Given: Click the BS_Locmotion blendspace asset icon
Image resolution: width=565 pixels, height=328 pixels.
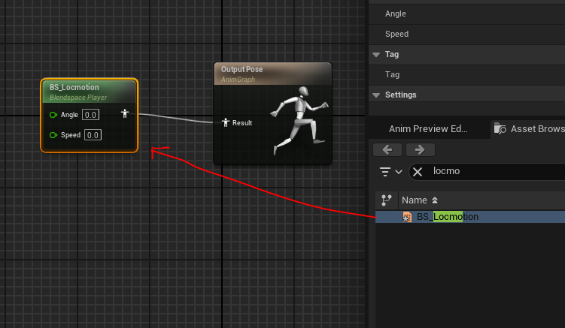Looking at the screenshot, I should [407, 217].
